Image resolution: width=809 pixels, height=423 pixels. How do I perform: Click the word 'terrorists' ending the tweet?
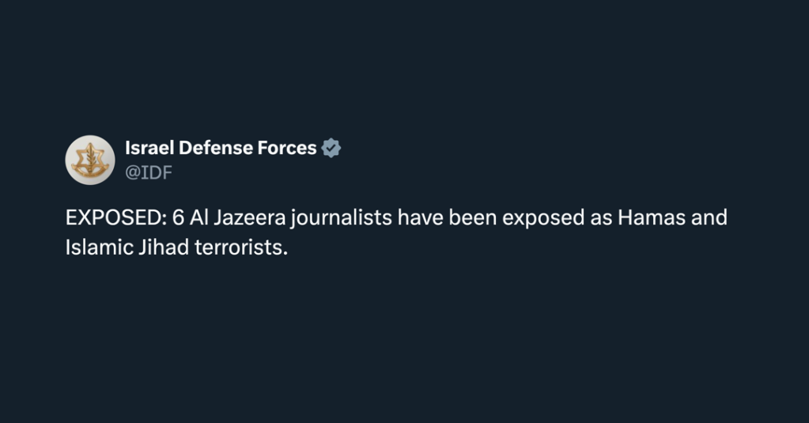238,247
